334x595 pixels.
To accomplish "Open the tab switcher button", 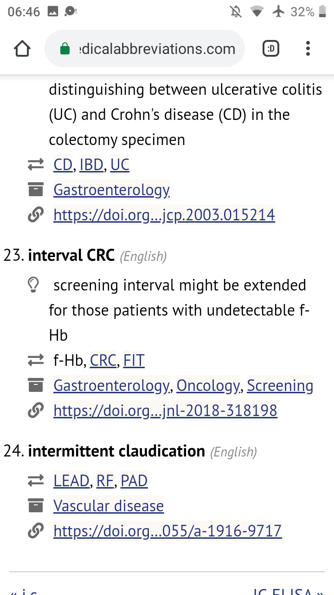I will (x=271, y=49).
